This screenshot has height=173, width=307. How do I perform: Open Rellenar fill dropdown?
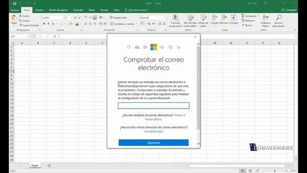pyautogui.click(x=255, y=21)
